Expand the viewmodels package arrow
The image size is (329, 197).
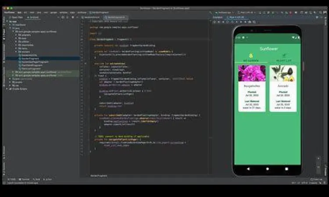click(x=16, y=45)
